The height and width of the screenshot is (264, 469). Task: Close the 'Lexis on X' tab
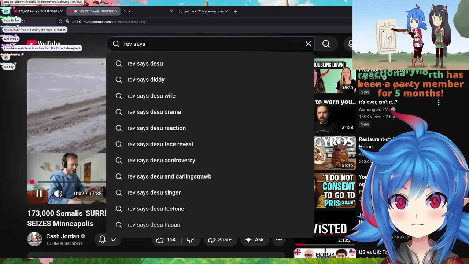[x=226, y=11]
